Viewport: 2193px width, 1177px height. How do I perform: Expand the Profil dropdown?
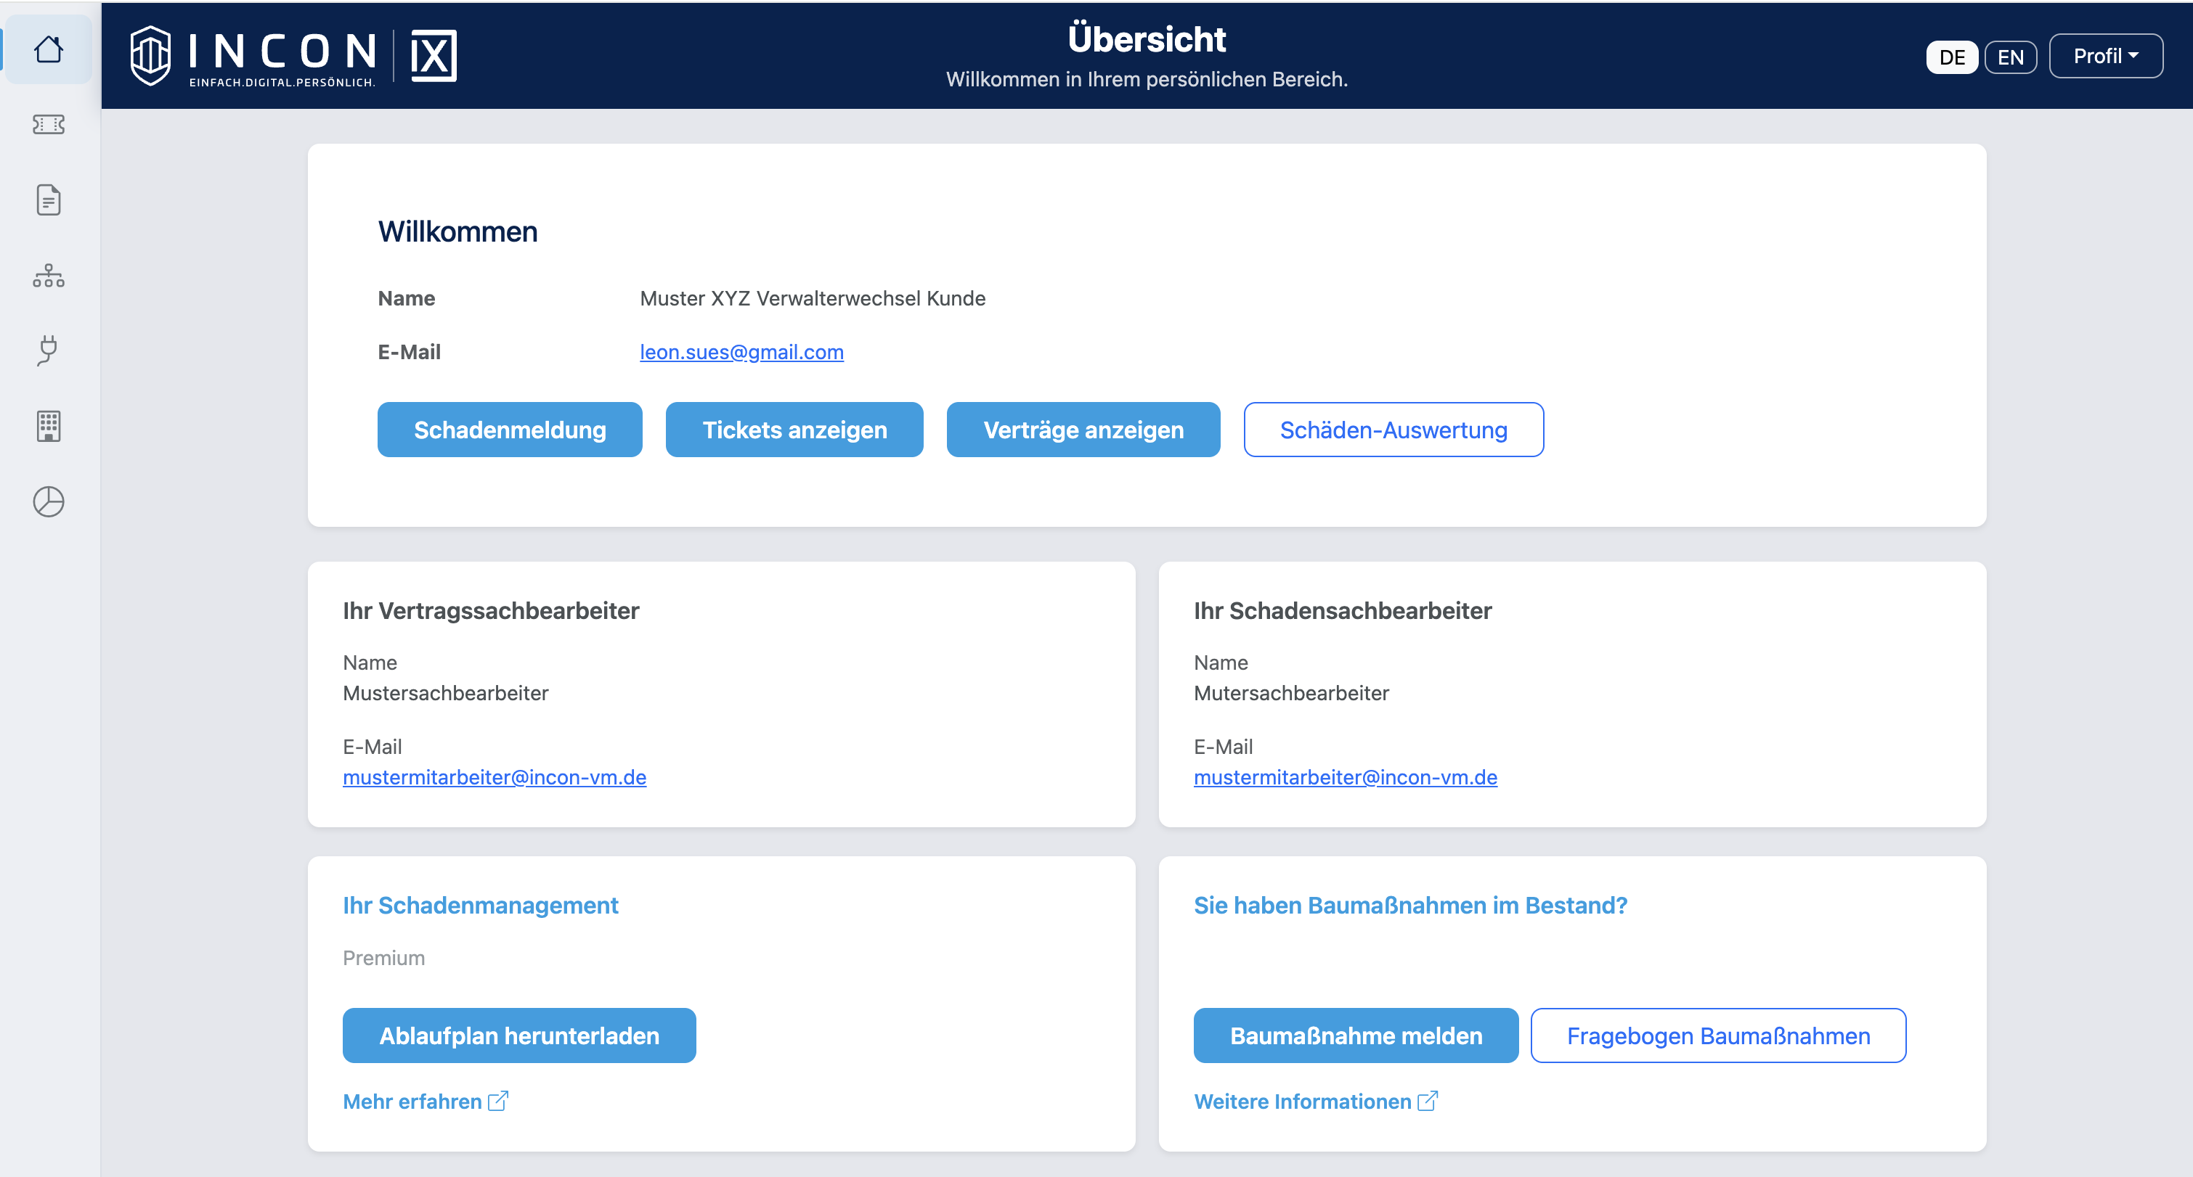pos(2106,56)
